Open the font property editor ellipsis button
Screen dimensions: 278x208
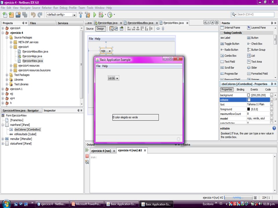click(271, 104)
